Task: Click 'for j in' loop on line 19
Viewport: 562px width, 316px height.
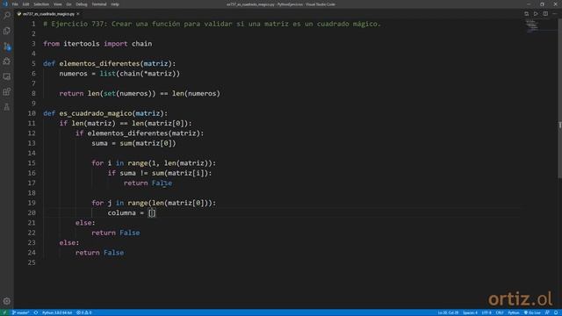Action: (x=107, y=203)
